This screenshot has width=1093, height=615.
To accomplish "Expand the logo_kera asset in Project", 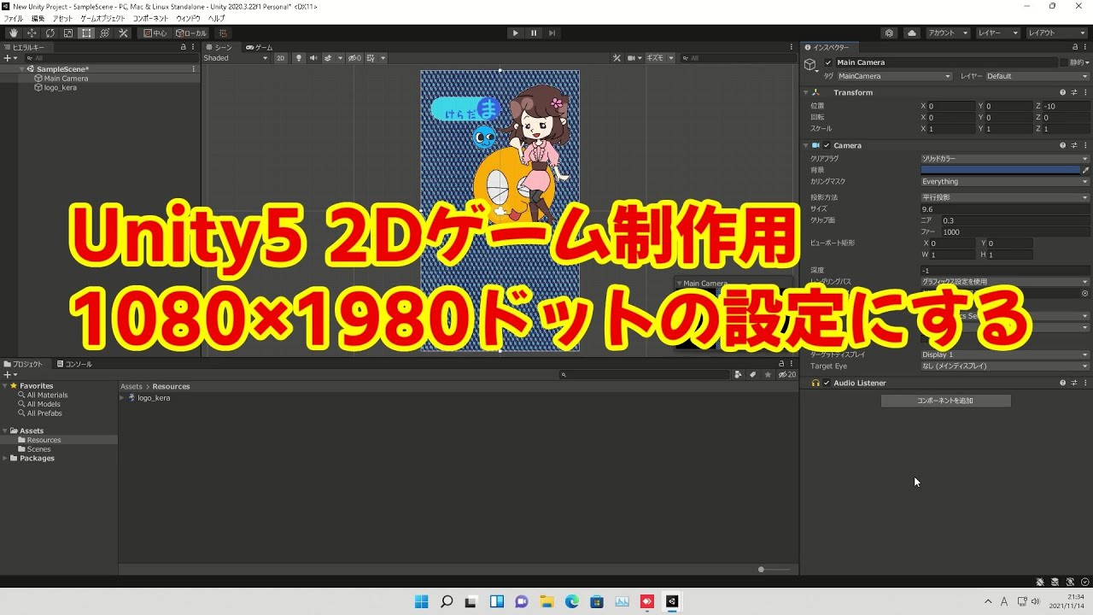I will coord(122,397).
